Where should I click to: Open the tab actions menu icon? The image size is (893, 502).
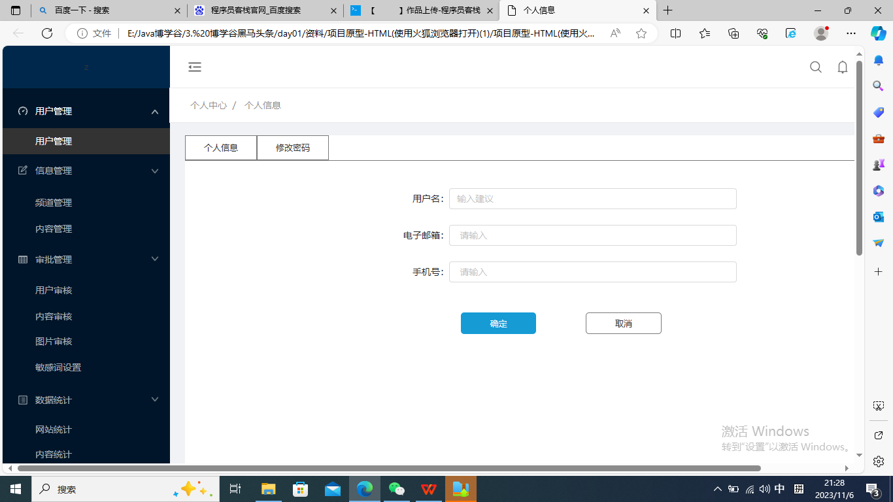pyautogui.click(x=16, y=10)
